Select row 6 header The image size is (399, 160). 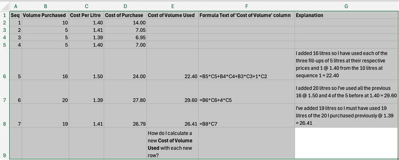(5, 64)
